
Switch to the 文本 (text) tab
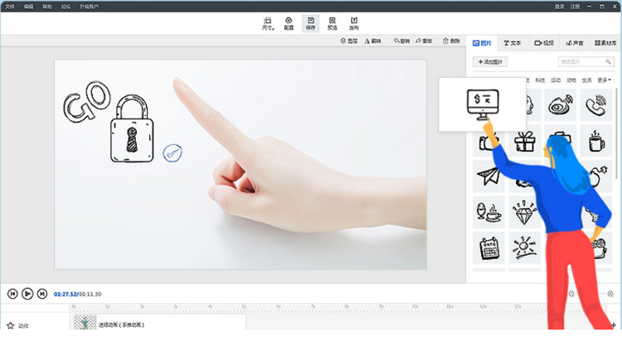coord(513,42)
